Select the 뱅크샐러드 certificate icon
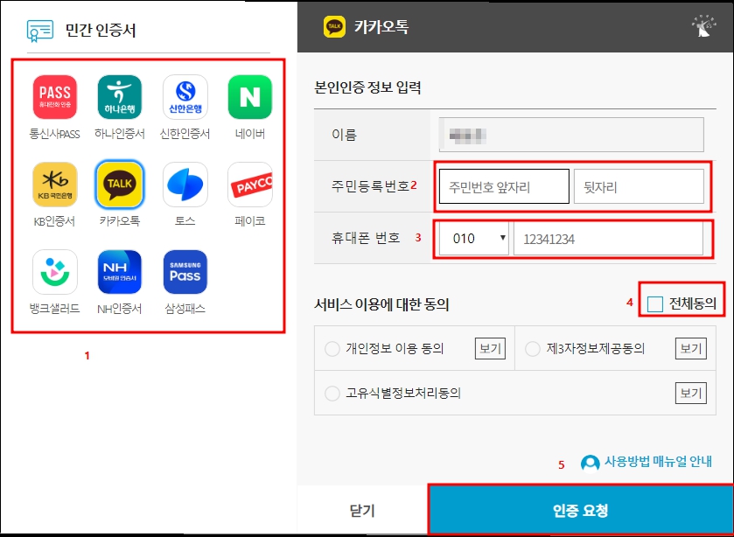The image size is (734, 537). (x=55, y=272)
